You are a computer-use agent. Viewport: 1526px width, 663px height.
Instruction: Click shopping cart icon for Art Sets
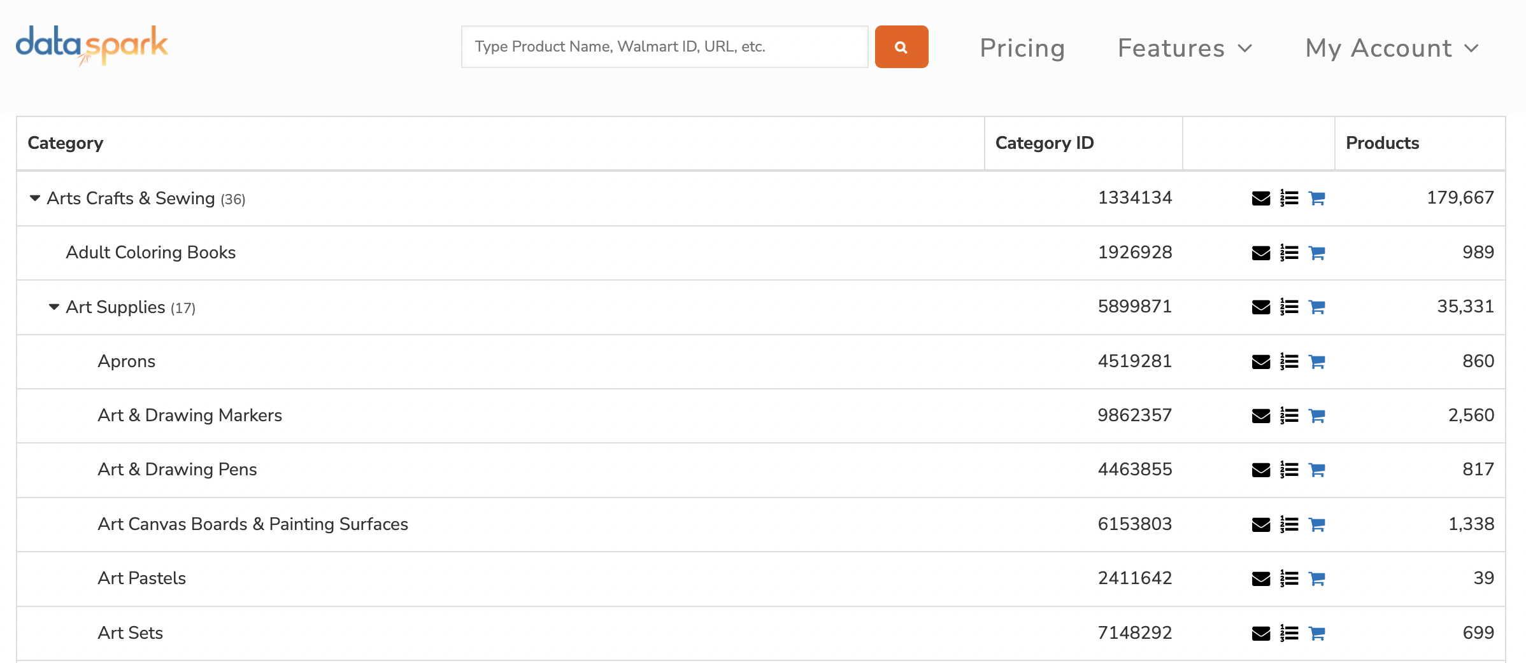coord(1316,634)
